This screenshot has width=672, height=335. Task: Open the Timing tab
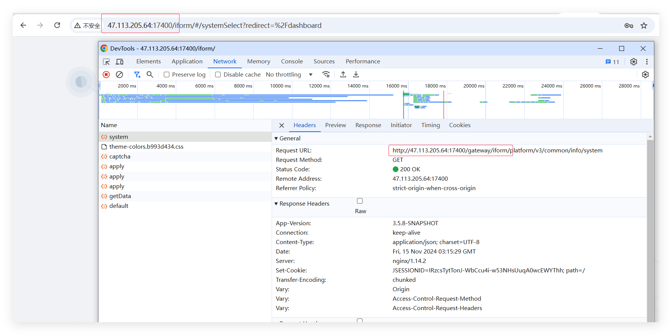[x=431, y=125]
